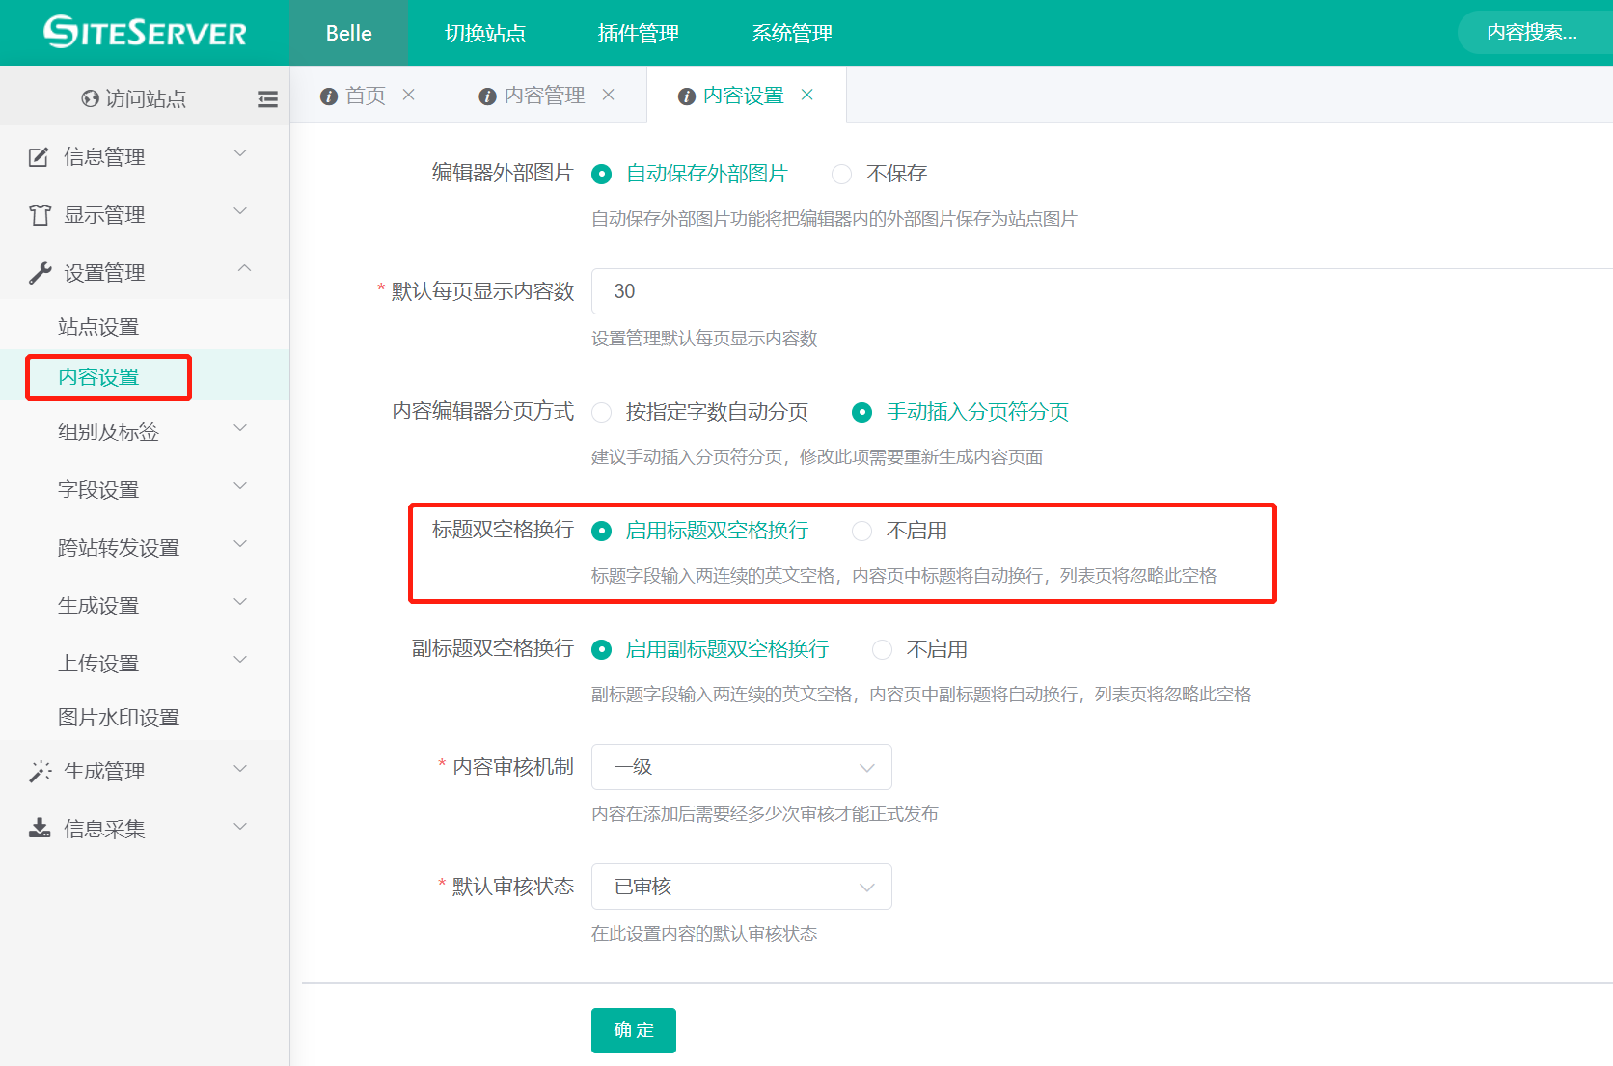Select the 不保存 radio option

[x=842, y=174]
